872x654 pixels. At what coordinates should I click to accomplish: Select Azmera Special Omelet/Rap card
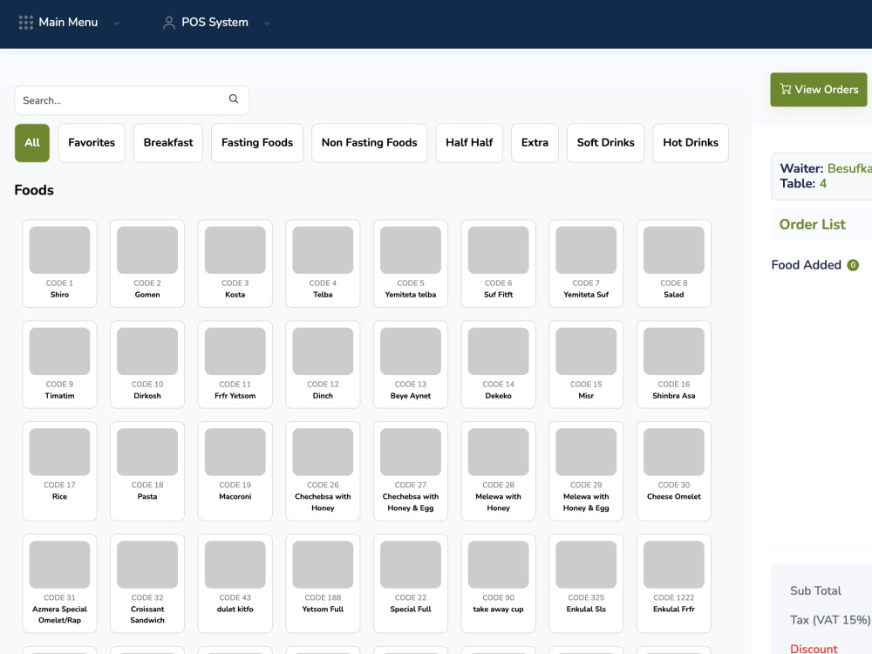(x=59, y=583)
